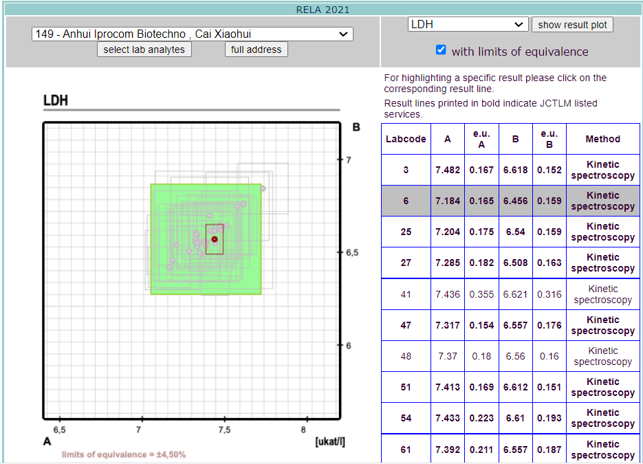
Task: Select result line for labcode 54
Action: (510, 418)
